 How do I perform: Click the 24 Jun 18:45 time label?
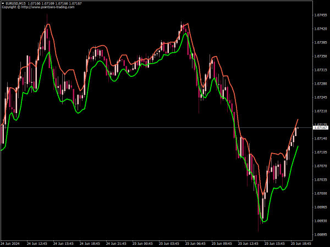(x=90, y=244)
